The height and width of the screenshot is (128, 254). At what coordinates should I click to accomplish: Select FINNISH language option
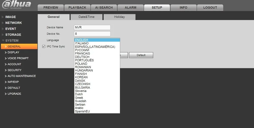97,74
